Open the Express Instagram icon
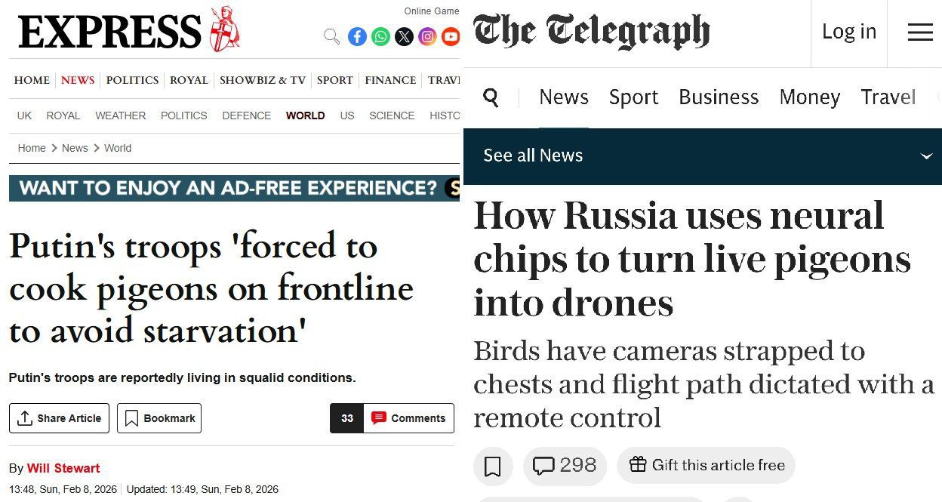The height and width of the screenshot is (502, 942). click(x=427, y=36)
